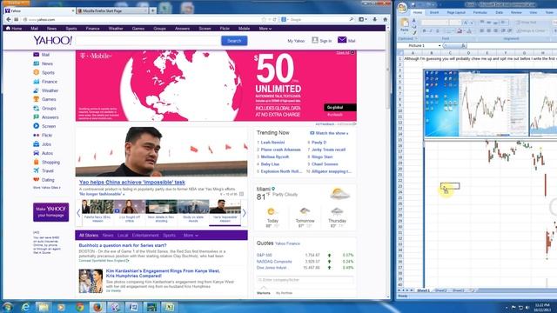Click the Excel Office button orb
This screenshot has width=557, height=313.
point(402,8)
